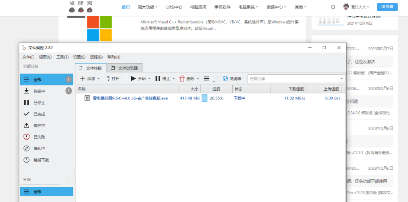This screenshot has height=202, width=408.
Task: Click the 0.00 B/s upload speed cell
Action: [333, 98]
